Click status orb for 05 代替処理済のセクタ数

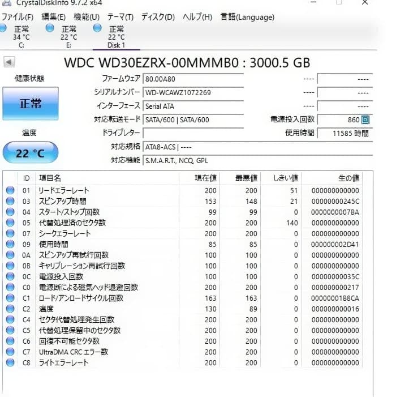[x=10, y=223]
